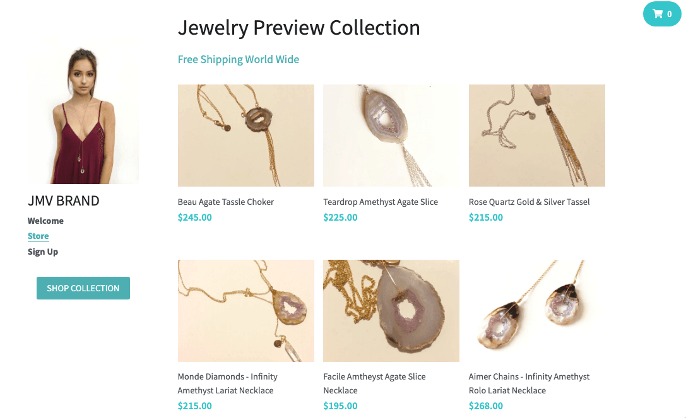The width and height of the screenshot is (686, 418).
Task: View Teardrop Amethyst Agate Slice image
Action: 391,136
